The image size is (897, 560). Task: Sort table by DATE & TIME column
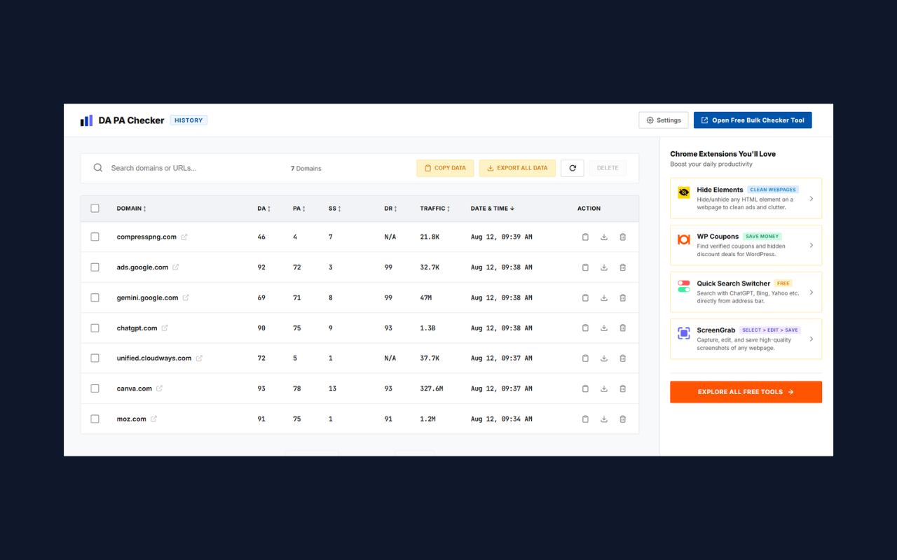[493, 209]
